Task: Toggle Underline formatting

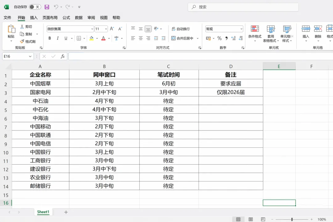Action: 66,38
